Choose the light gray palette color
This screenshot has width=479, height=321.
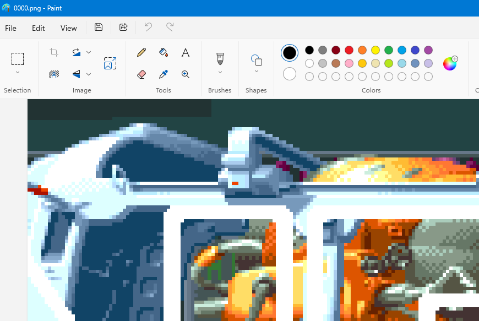[323, 63]
